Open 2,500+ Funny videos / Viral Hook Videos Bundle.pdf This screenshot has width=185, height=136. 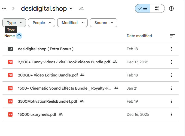64,62
